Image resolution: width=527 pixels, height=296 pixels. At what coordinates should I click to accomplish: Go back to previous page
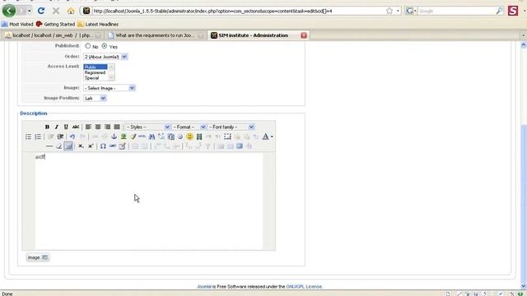coord(9,11)
